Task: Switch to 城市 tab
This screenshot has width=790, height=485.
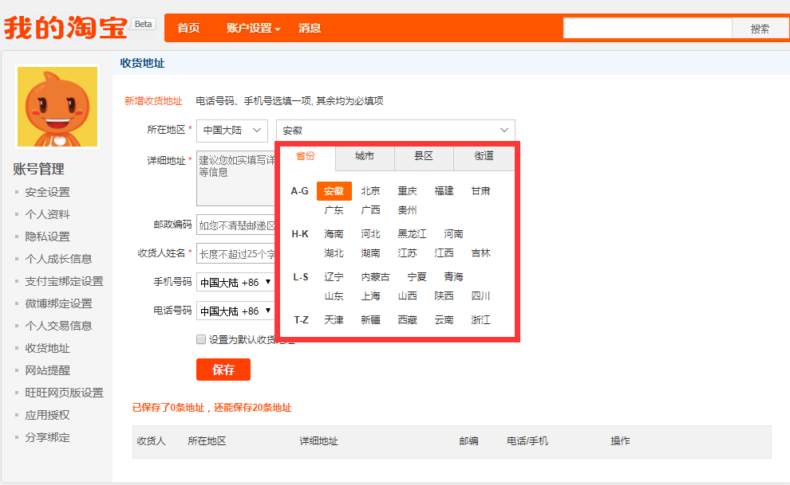Action: 365,156
